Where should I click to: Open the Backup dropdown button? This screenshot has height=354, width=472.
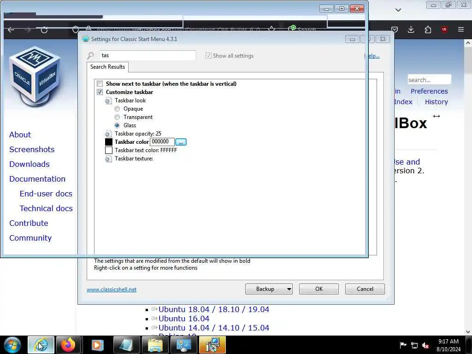point(269,289)
